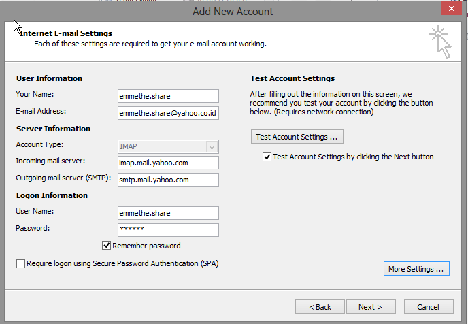Click the 'Incoming mail server:' label
468x324 pixels.
[50, 161]
